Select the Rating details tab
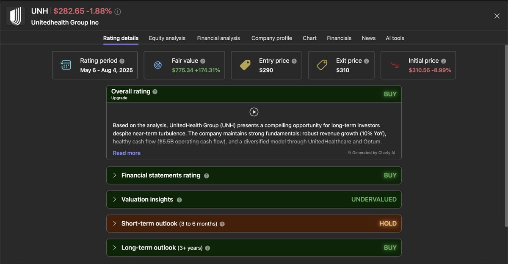Screen dimensions: 508x264 tap(121, 38)
